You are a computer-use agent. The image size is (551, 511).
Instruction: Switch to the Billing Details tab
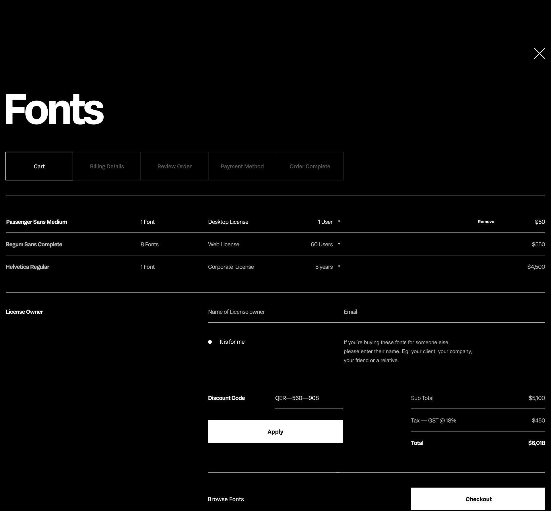[107, 166]
